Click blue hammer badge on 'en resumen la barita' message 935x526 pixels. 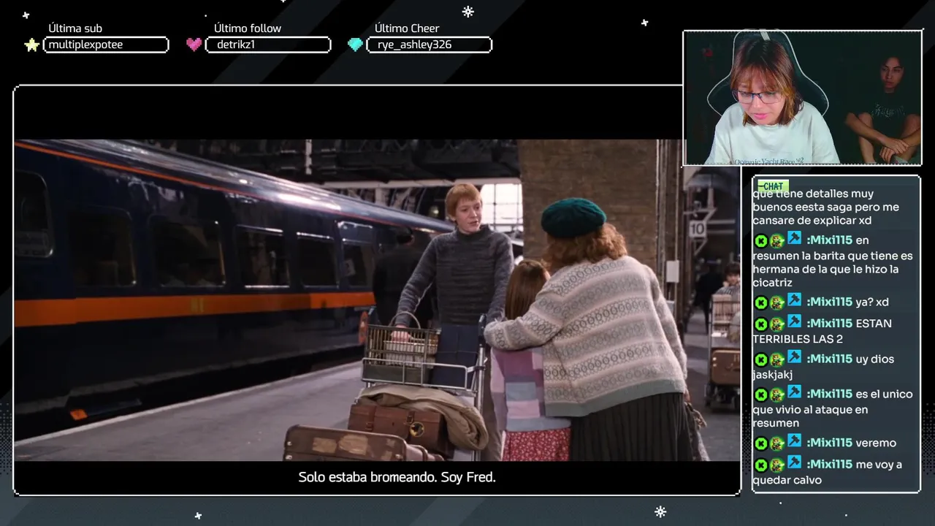click(795, 238)
